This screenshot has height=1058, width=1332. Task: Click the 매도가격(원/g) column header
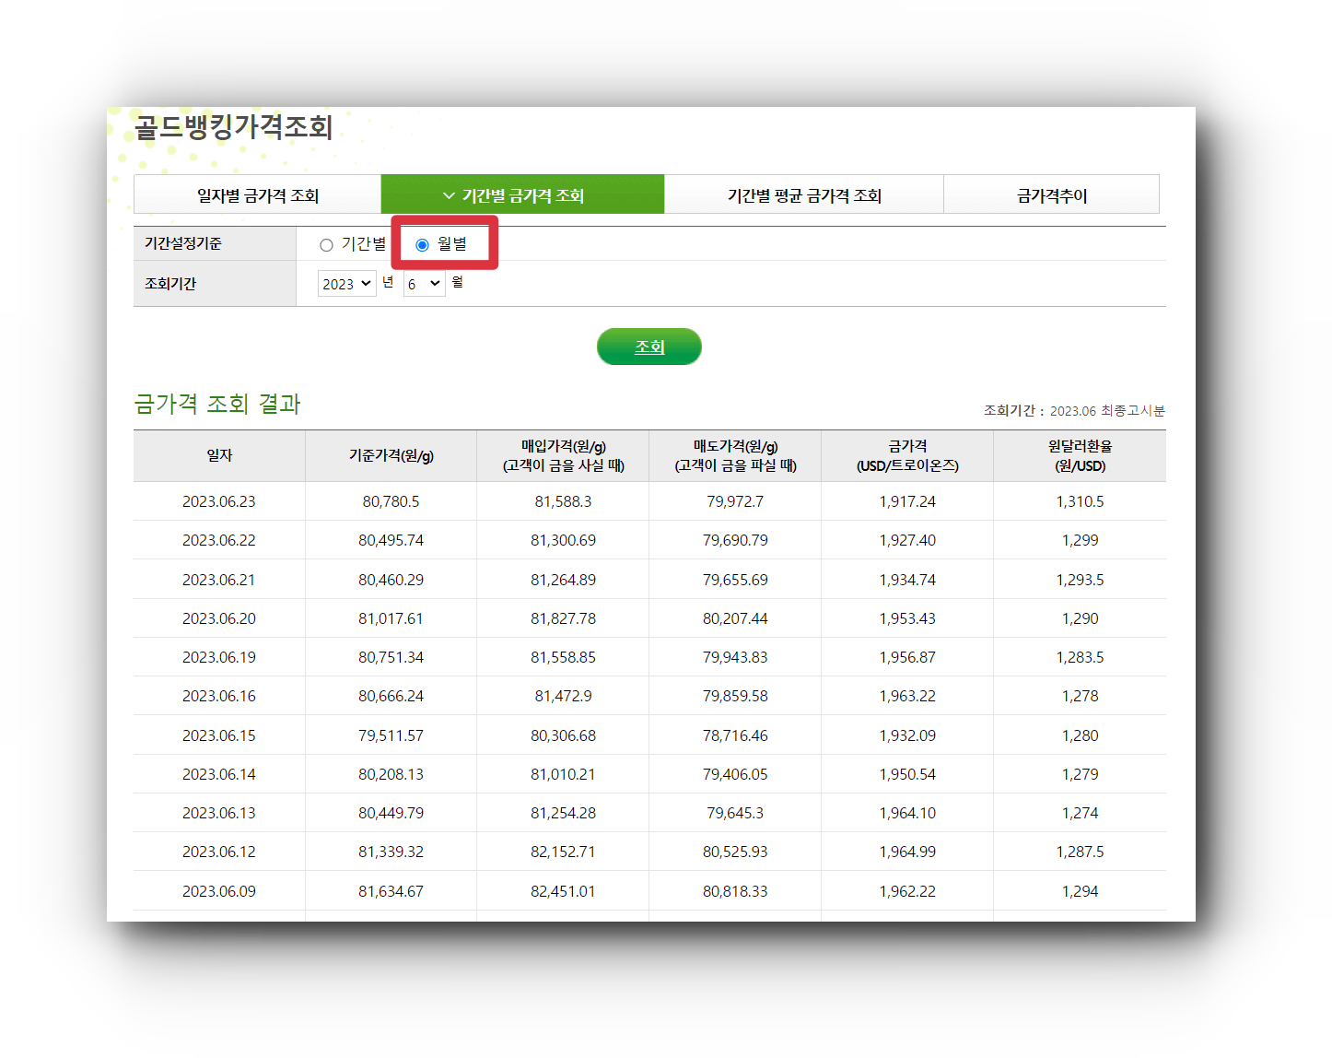(735, 455)
